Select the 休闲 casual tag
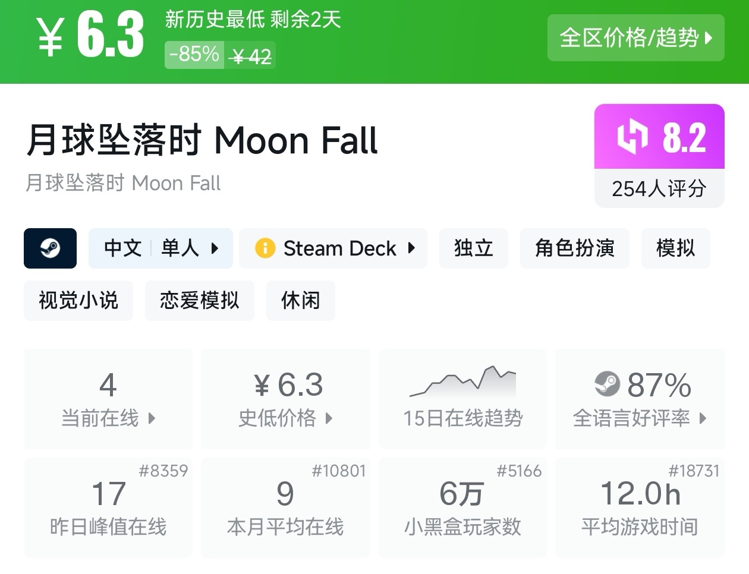The height and width of the screenshot is (574, 749). tap(301, 301)
